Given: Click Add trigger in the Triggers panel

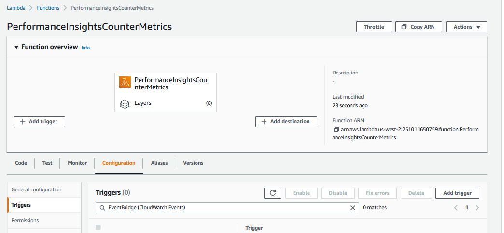Looking at the screenshot, I should (457, 193).
